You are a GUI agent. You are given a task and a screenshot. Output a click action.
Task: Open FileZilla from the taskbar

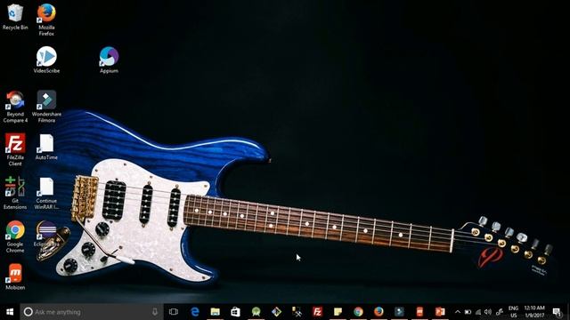coord(317,312)
